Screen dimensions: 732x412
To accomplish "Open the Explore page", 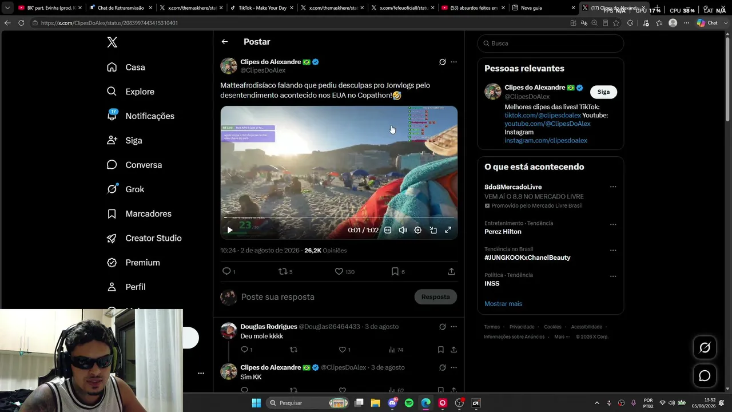I will 130,92.
